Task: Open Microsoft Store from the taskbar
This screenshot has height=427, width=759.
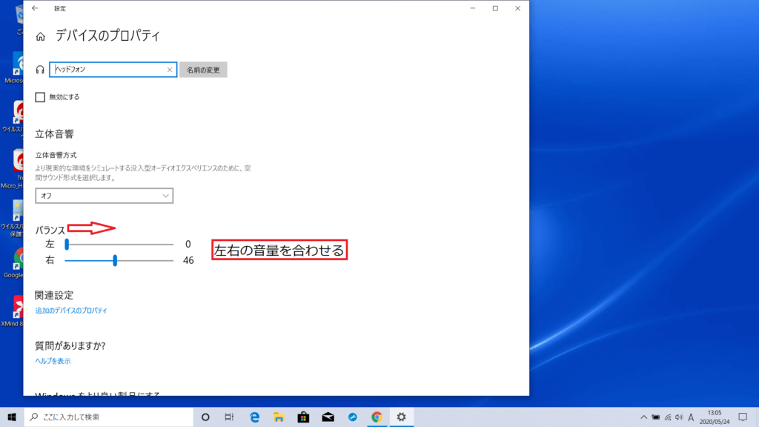Action: coord(303,417)
